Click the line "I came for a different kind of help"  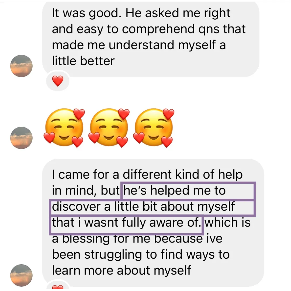tap(147, 175)
